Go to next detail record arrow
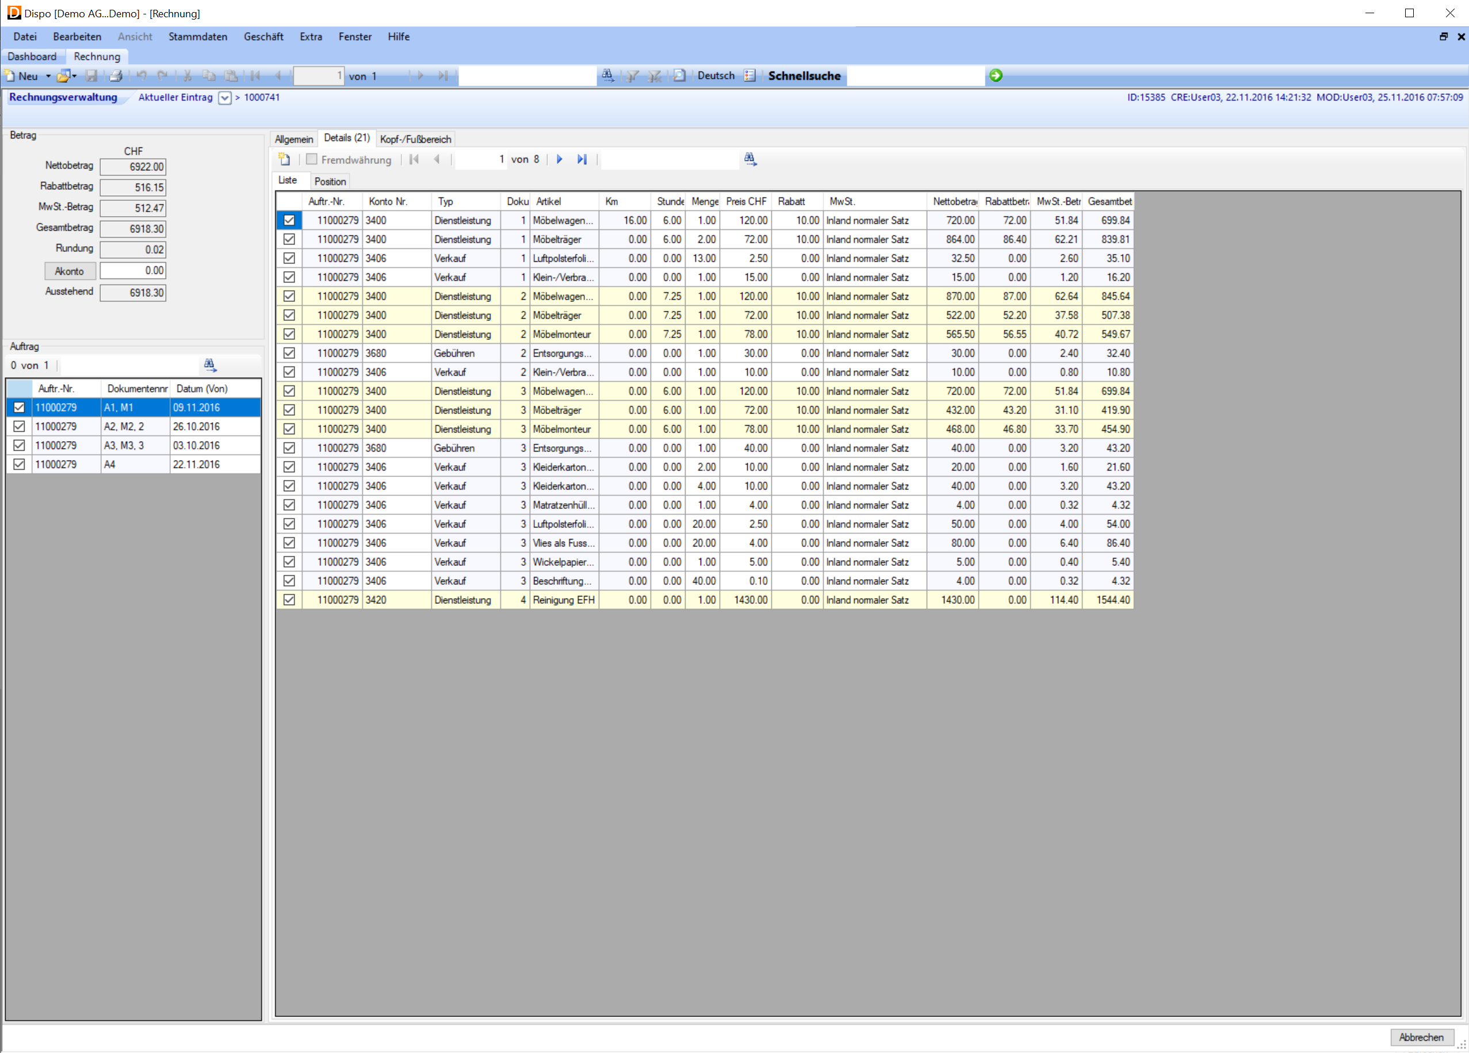The width and height of the screenshot is (1469, 1053). pos(560,159)
